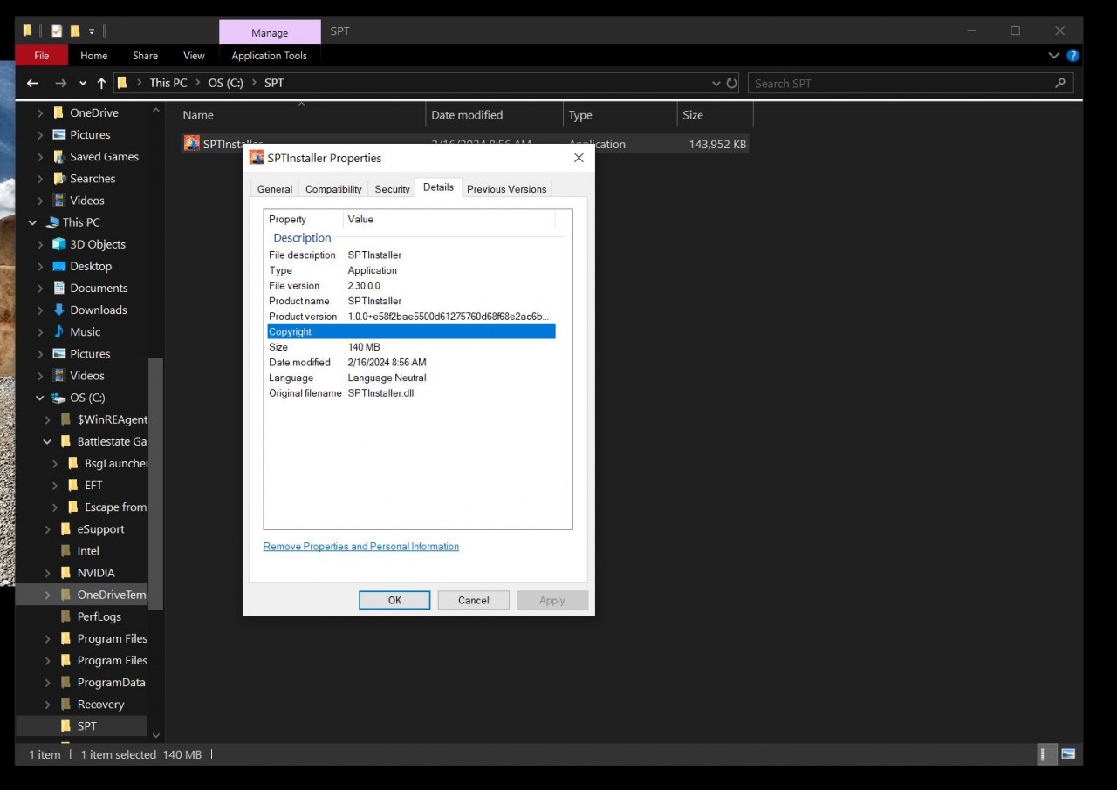
Task: Open the File menu
Action: coord(41,56)
